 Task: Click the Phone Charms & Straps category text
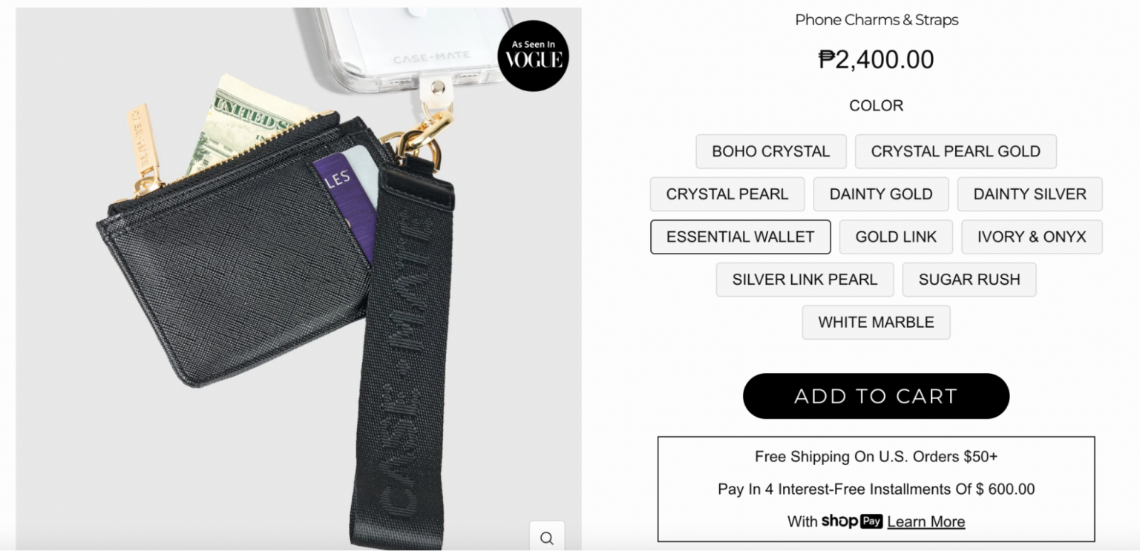[x=876, y=20]
